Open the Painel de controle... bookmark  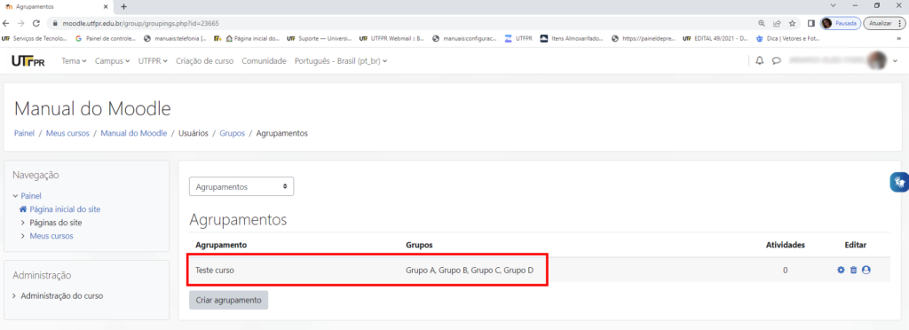pos(107,39)
